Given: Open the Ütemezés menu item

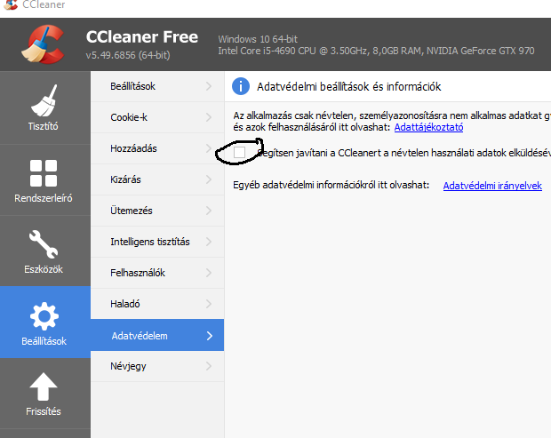Looking at the screenshot, I should (157, 211).
